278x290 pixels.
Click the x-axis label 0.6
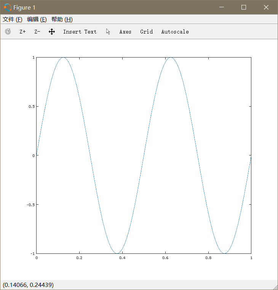point(165,258)
